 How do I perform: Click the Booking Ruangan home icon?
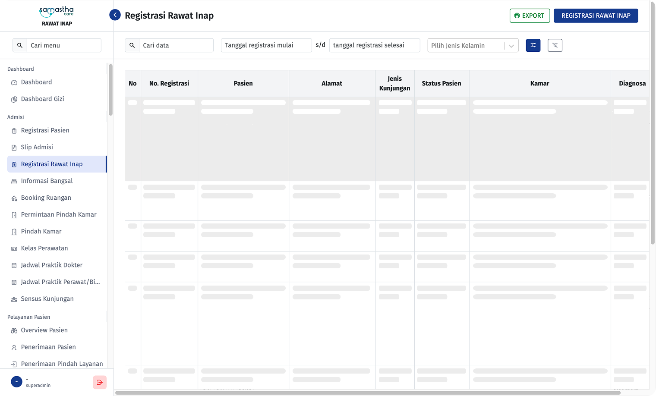click(x=14, y=198)
